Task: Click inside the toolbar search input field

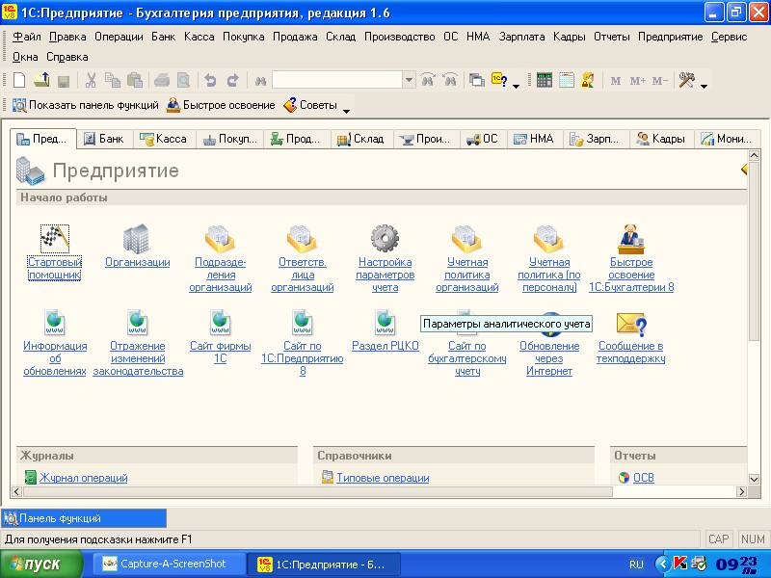Action: 337,80
